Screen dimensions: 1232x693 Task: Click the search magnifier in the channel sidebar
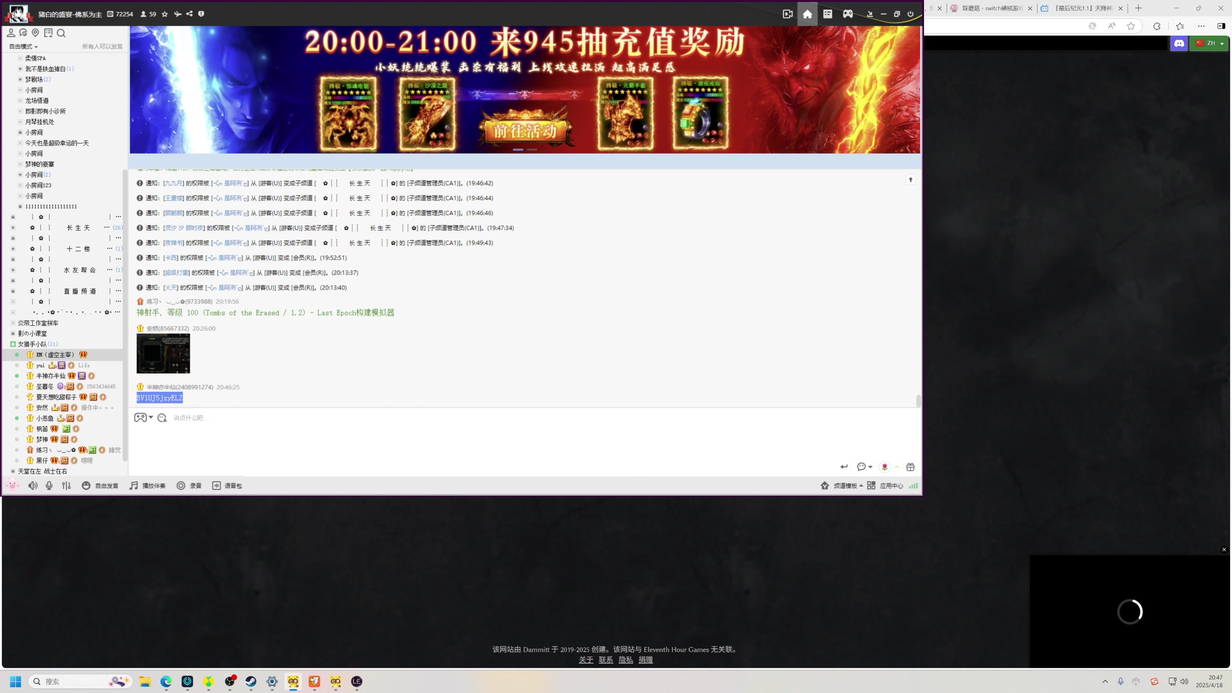click(x=61, y=33)
